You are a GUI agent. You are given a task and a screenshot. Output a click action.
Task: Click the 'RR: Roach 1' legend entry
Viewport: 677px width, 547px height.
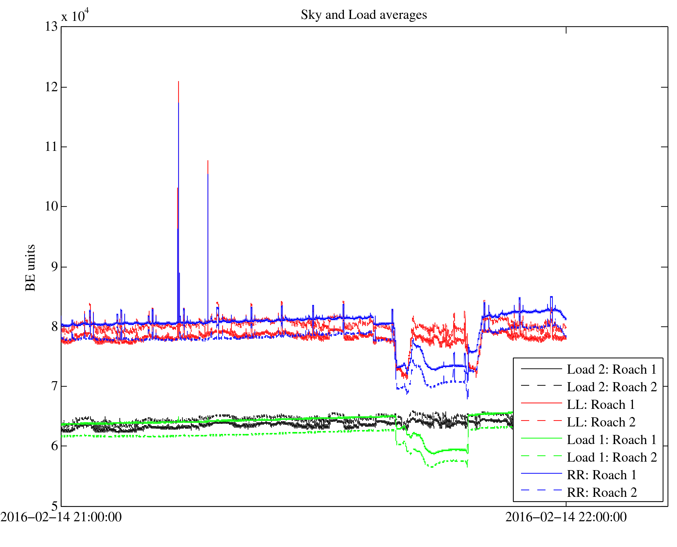pos(602,475)
